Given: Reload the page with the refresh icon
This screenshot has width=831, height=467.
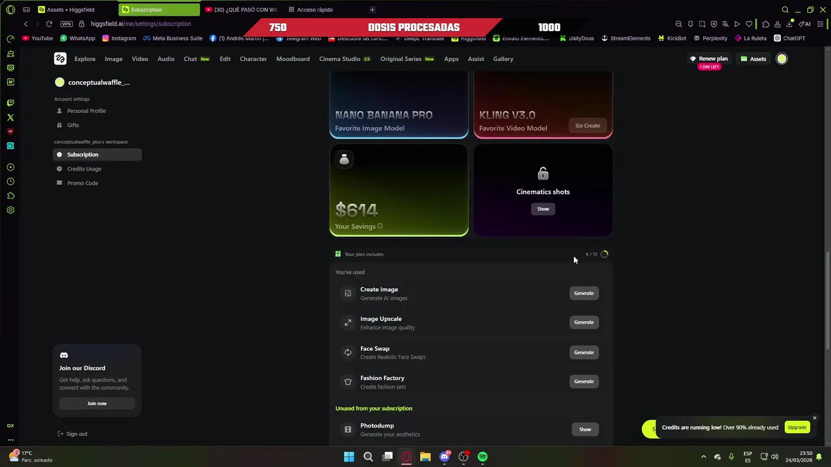Looking at the screenshot, I should tap(49, 24).
